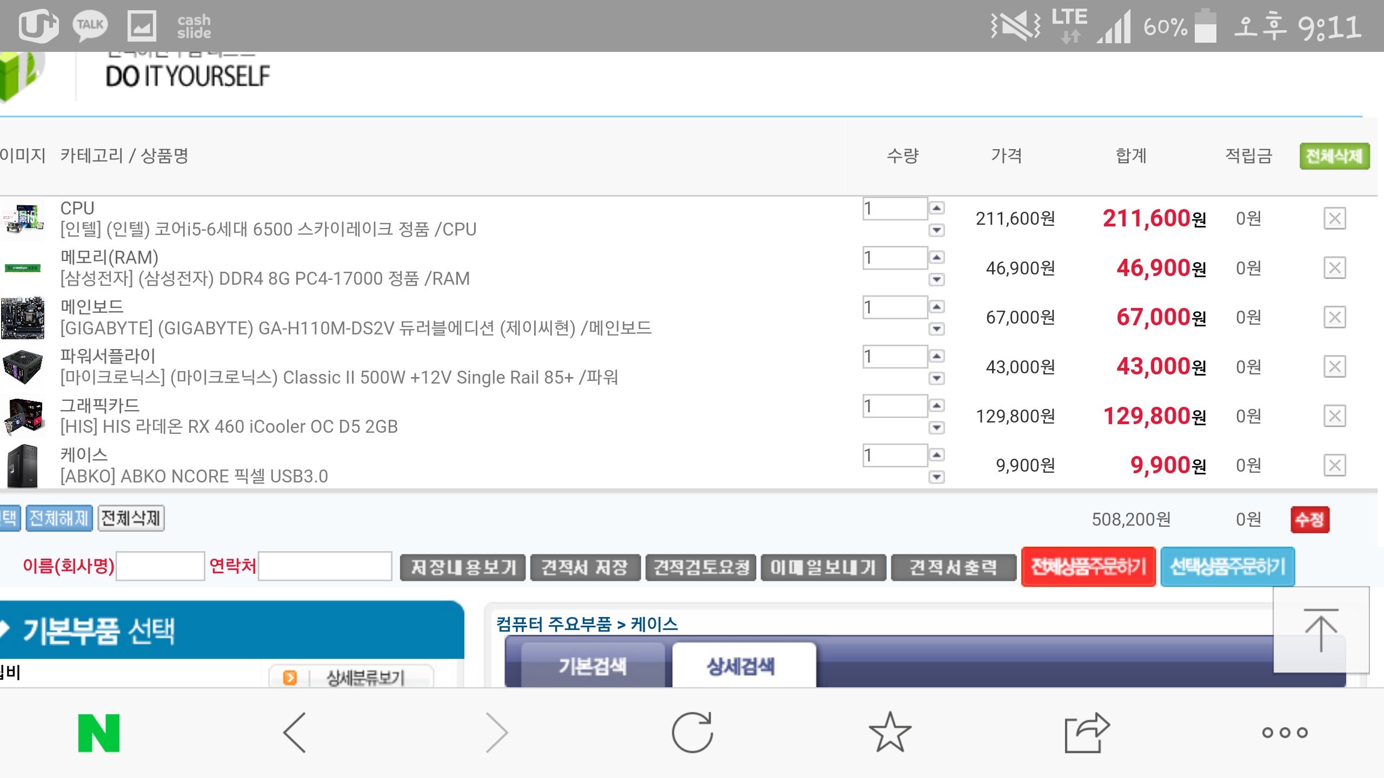Delete the ABKO NCORE case row
The image size is (1384, 778).
pos(1334,465)
